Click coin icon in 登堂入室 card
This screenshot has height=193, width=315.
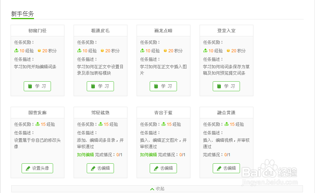tap(228, 51)
